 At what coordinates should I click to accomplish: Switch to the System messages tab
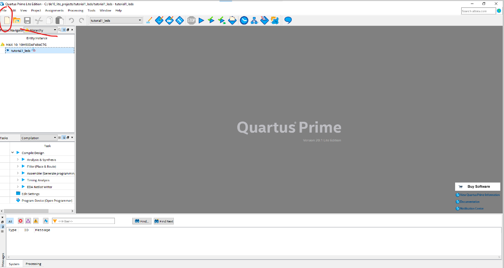[14, 264]
